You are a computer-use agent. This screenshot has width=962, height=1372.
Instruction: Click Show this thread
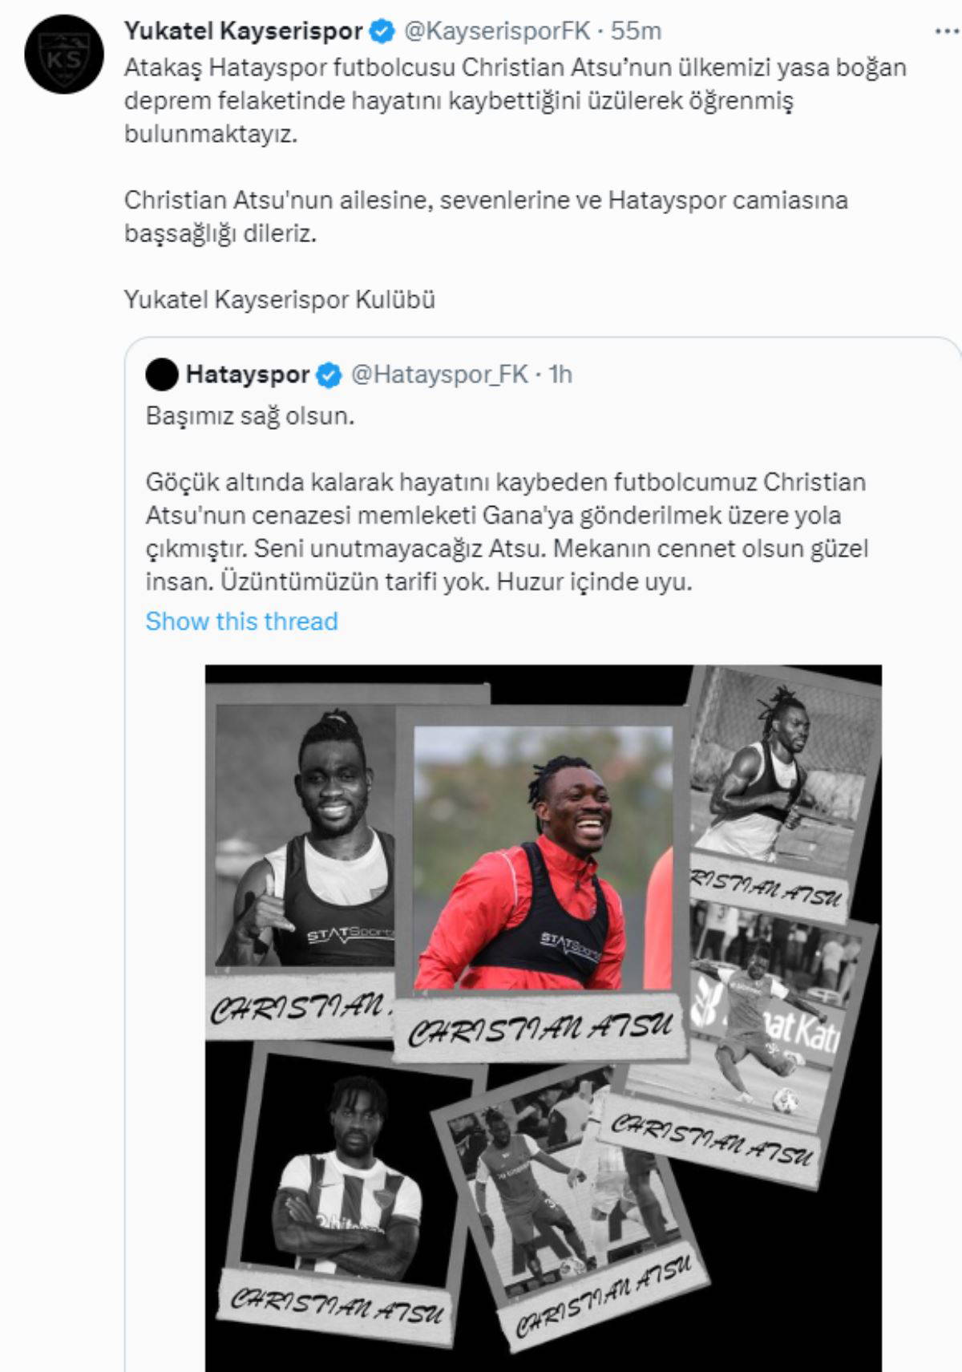(241, 621)
